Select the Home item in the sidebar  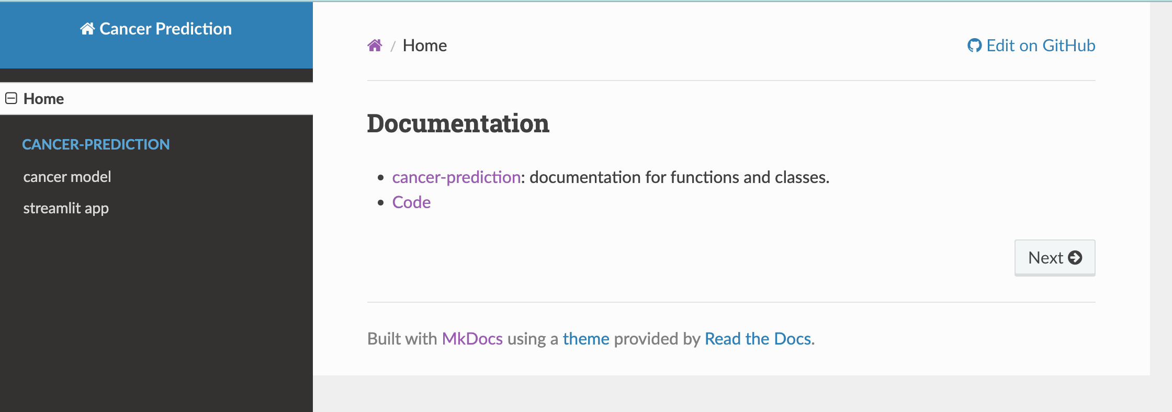pos(44,99)
